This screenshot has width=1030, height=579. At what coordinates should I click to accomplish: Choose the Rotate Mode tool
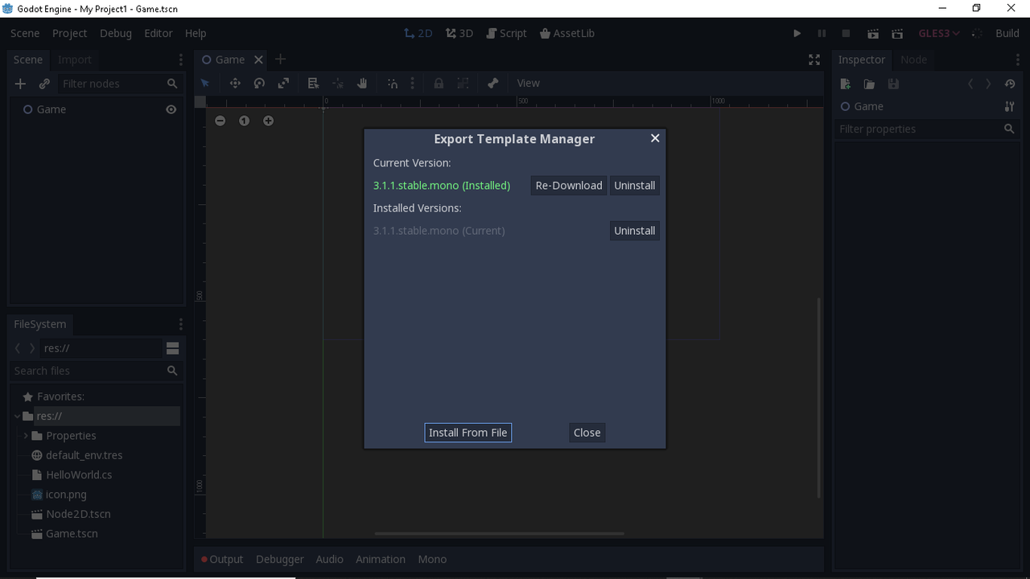(259, 83)
